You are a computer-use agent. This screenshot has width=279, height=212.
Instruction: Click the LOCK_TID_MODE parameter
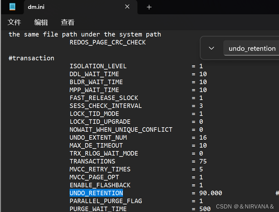(x=94, y=114)
